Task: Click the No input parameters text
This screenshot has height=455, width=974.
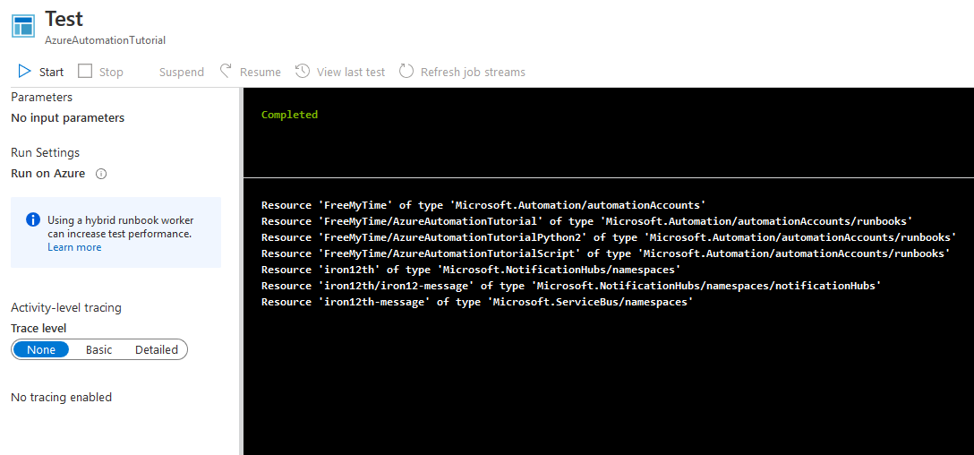Action: (68, 117)
